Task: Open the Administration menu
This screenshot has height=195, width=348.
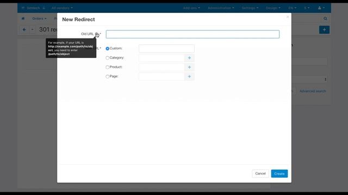Action: (x=221, y=8)
